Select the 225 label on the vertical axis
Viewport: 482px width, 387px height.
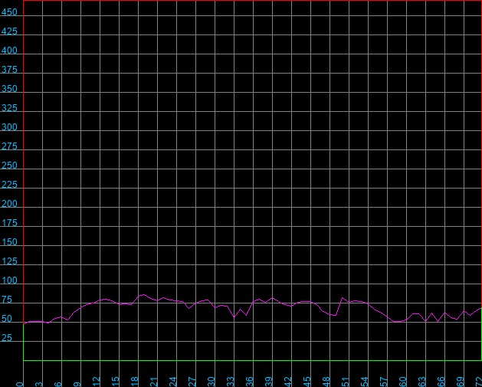tap(9, 185)
